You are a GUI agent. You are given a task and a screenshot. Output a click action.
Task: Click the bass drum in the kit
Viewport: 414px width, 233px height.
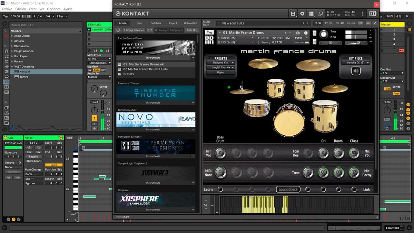289,121
